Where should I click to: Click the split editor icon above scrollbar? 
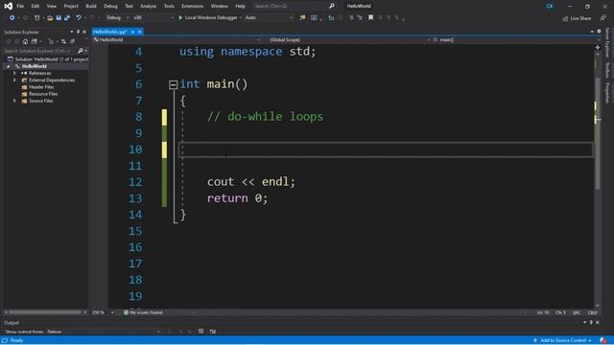click(598, 48)
